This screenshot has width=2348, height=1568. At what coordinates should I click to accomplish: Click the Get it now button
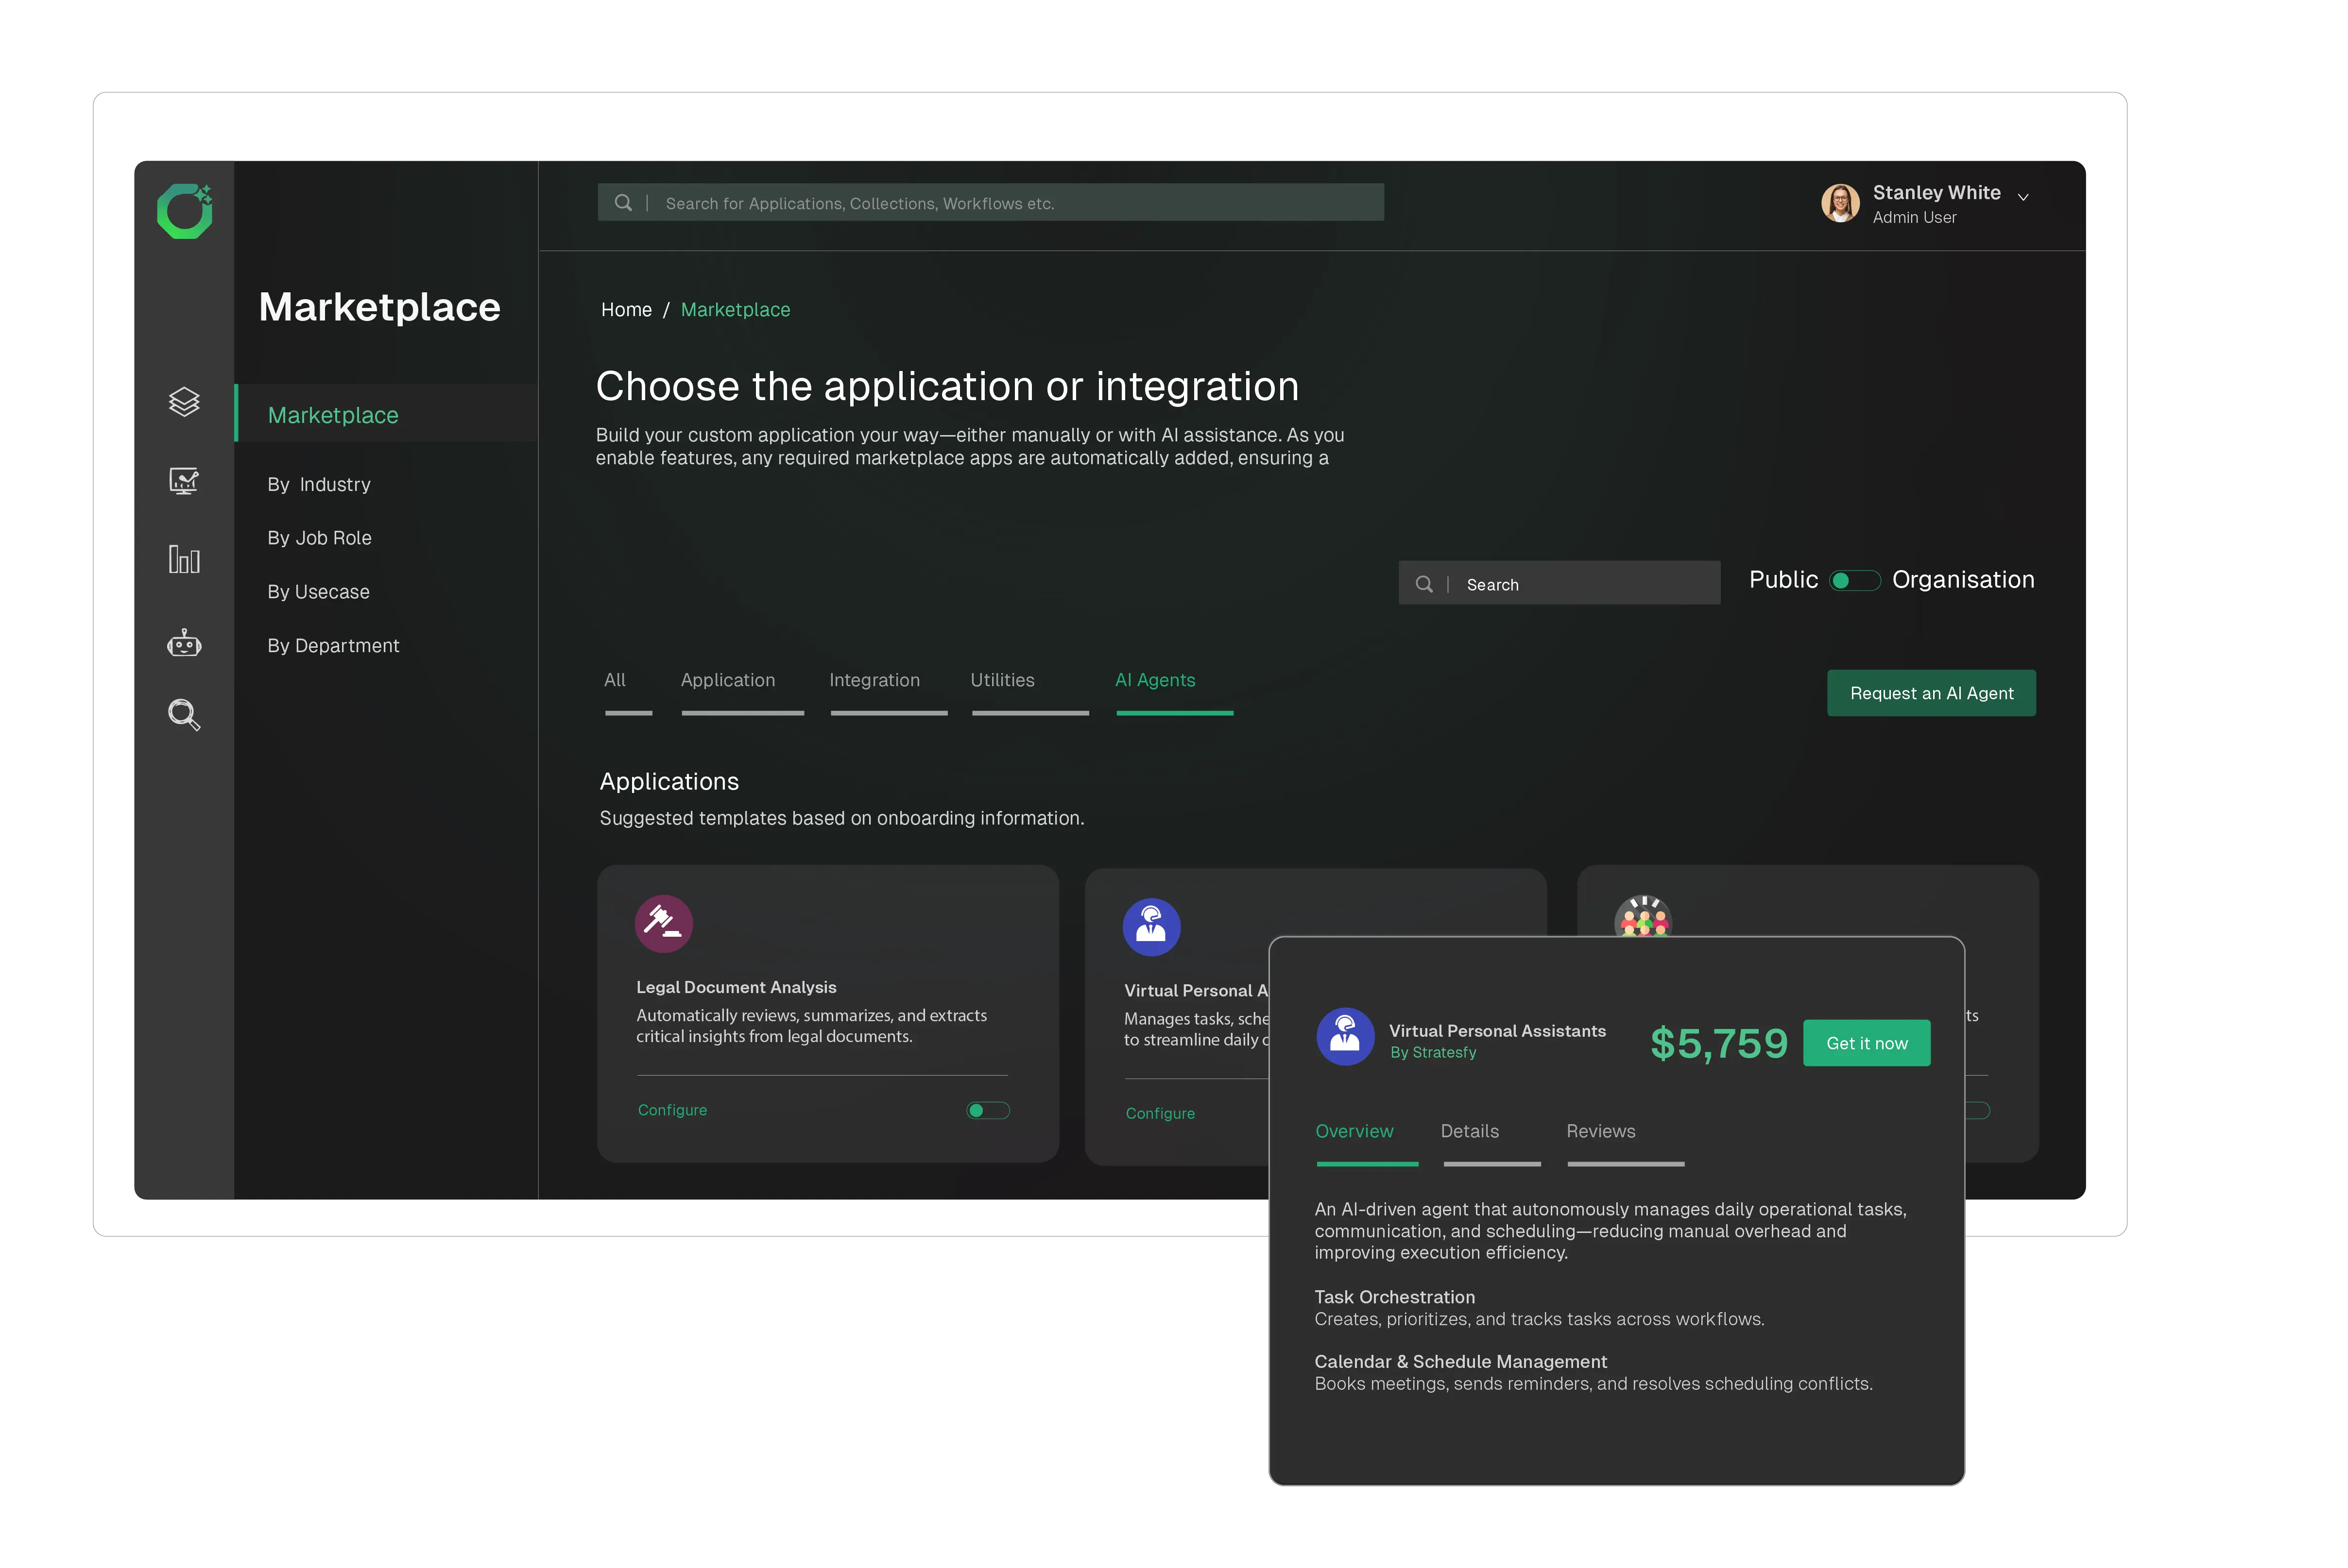click(1867, 1043)
